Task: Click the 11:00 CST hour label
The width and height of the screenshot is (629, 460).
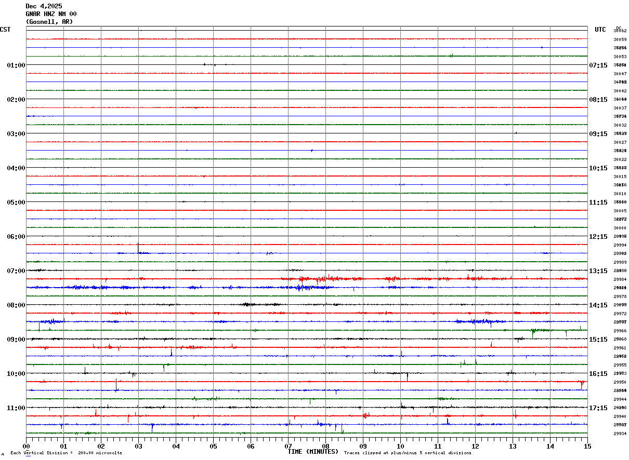Action: click(16, 408)
